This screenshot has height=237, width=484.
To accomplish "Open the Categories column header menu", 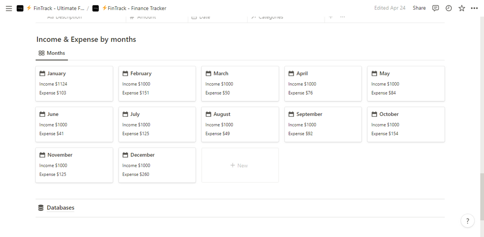I will [270, 17].
